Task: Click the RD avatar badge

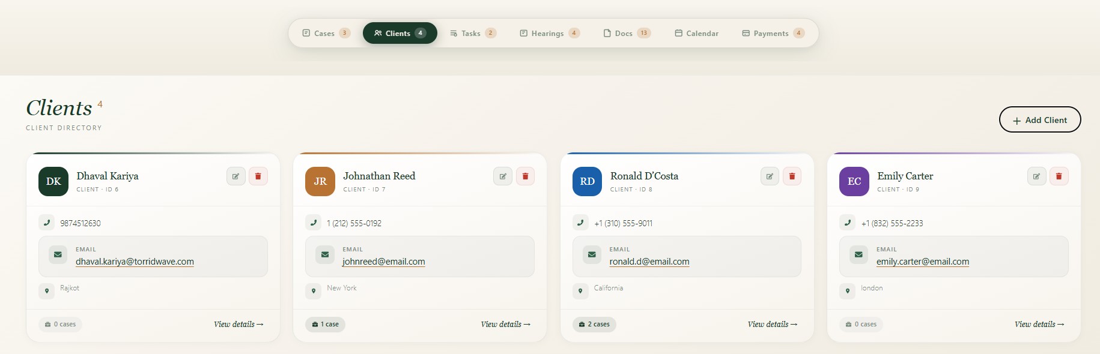Action: 587,181
